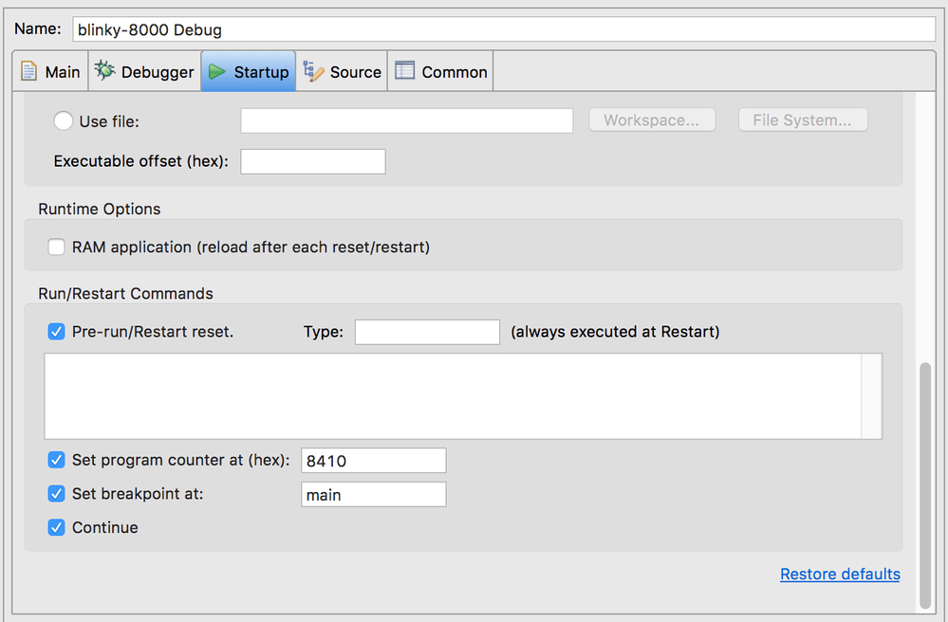Click the vertical scrollbar thumb
The height and width of the screenshot is (622, 948).
coord(925,484)
